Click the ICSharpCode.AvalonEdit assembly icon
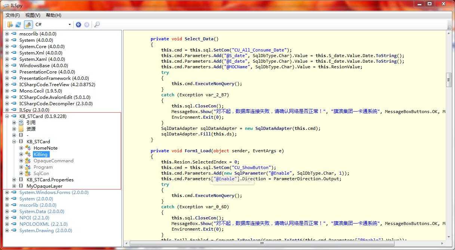Screen dimensions: 455x250 coord(14,97)
